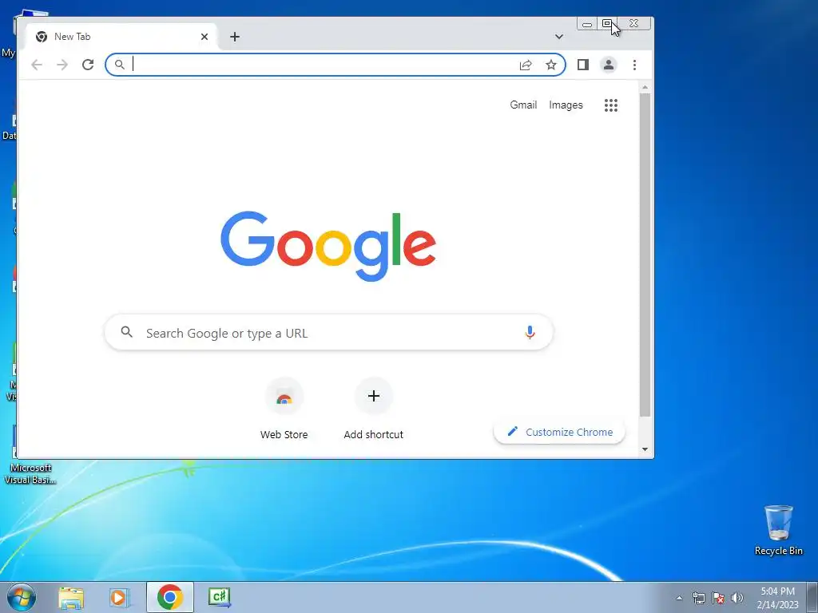The width and height of the screenshot is (818, 613).
Task: Open the C# application on the taskbar
Action: tap(219, 597)
